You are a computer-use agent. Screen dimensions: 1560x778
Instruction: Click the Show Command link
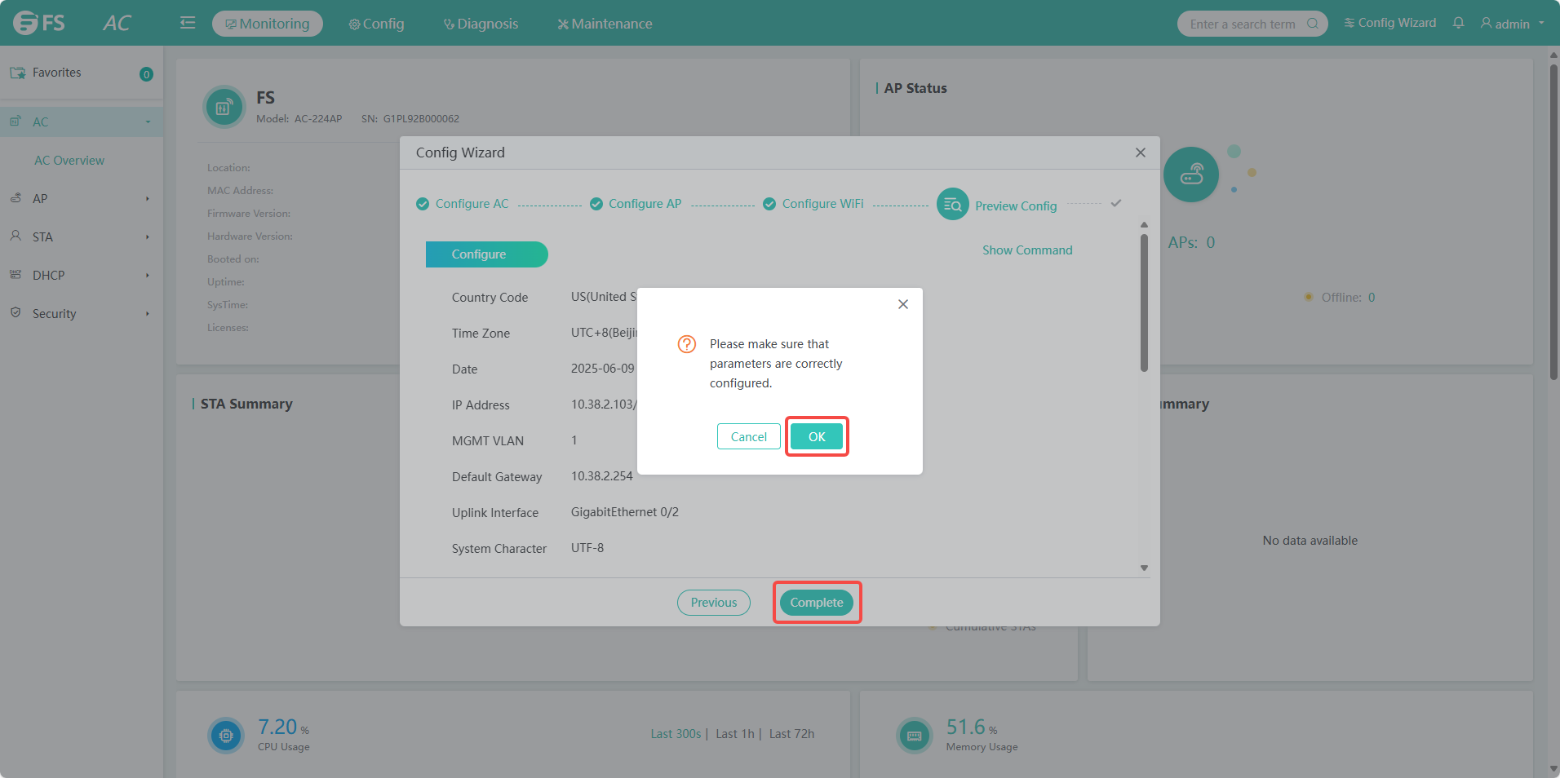pos(1027,250)
